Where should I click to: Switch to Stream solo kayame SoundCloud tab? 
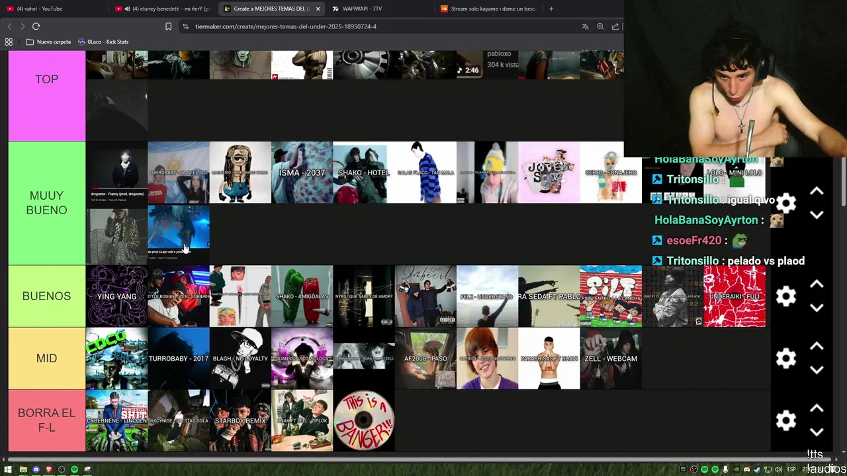coord(488,9)
